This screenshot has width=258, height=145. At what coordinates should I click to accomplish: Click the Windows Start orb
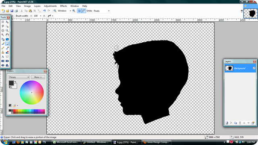[5, 142]
